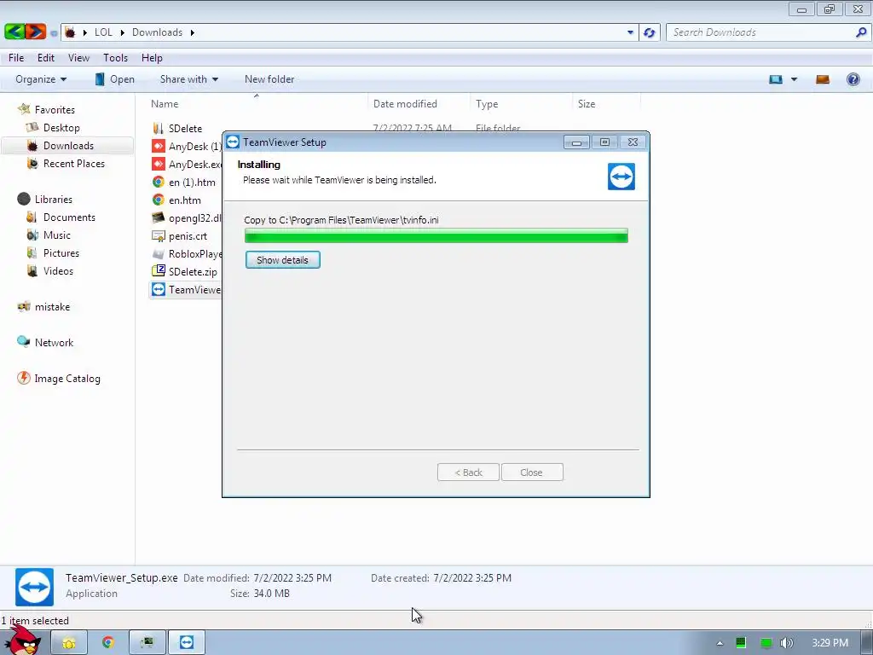Go forward with the orange forward arrow

tap(36, 32)
